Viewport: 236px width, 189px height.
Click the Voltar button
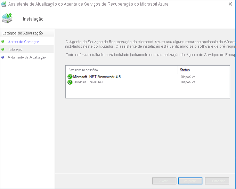tap(164, 181)
